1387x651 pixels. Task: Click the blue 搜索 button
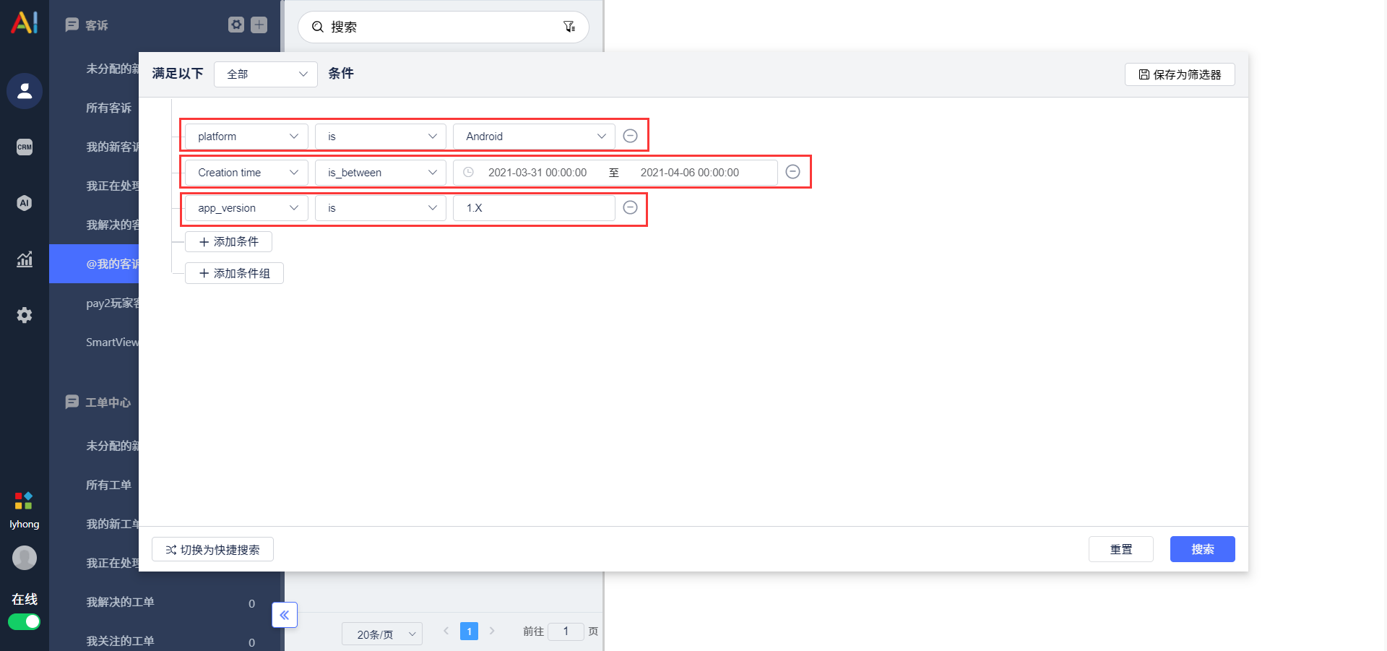point(1203,549)
